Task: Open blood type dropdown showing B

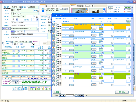Action: [x=37, y=19]
